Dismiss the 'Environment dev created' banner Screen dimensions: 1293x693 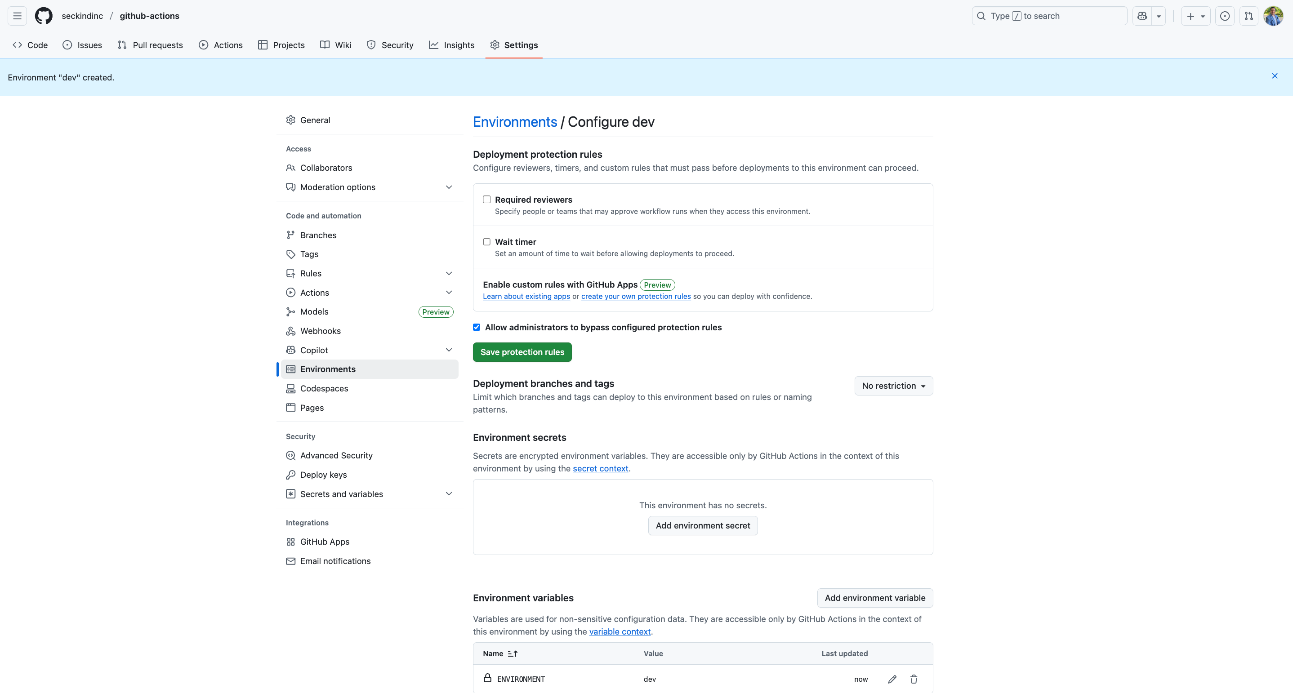click(1275, 76)
